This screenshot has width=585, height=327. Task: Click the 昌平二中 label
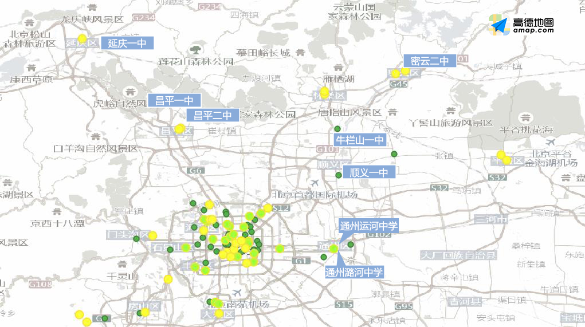click(x=213, y=115)
